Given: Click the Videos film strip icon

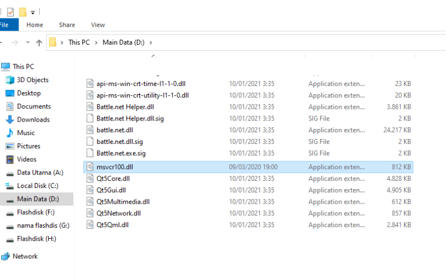Looking at the screenshot, I should coord(10,160).
